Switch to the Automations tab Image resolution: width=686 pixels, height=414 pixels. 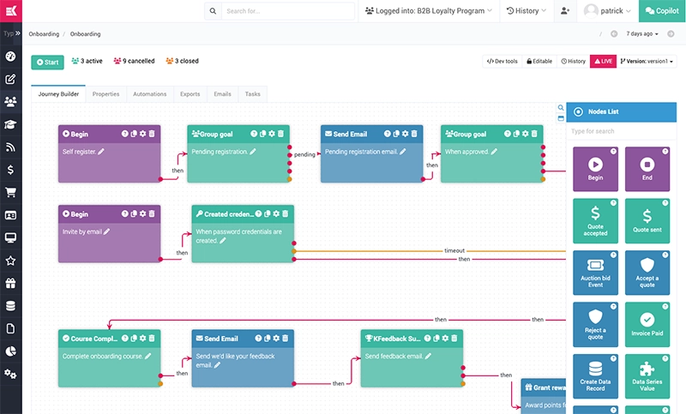[149, 93]
